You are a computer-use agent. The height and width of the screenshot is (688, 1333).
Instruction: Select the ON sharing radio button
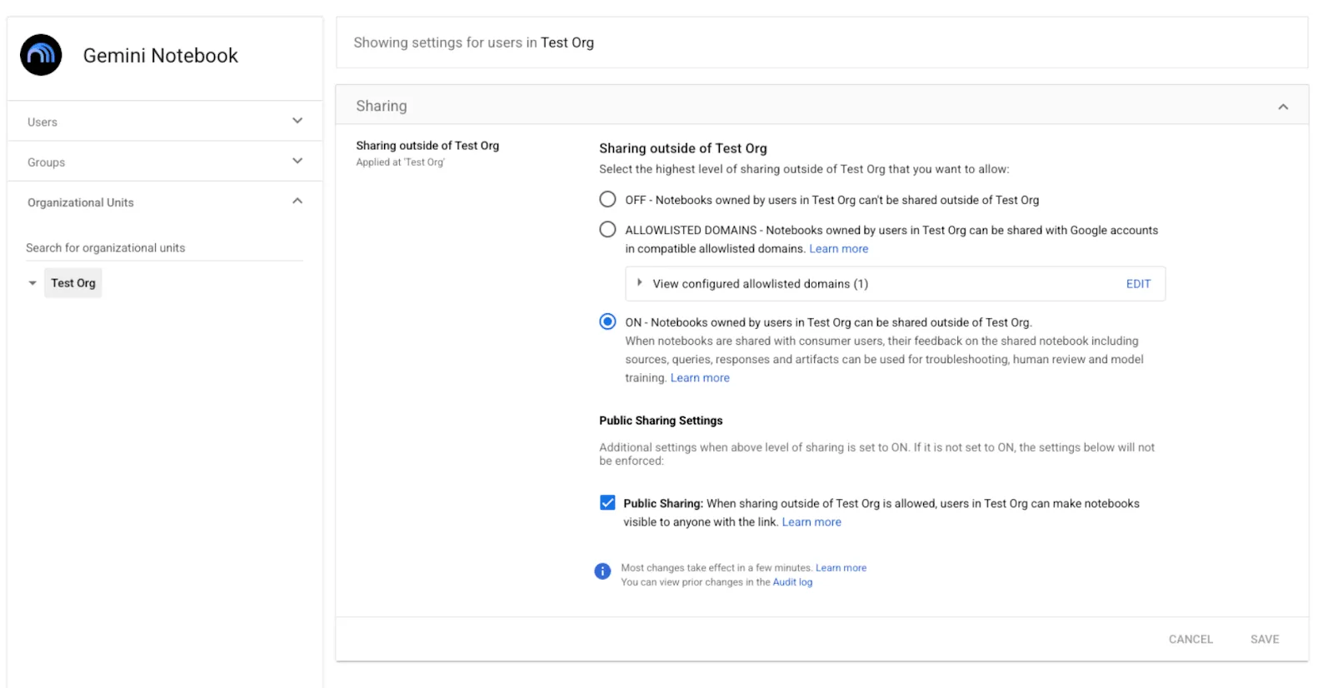pyautogui.click(x=608, y=322)
